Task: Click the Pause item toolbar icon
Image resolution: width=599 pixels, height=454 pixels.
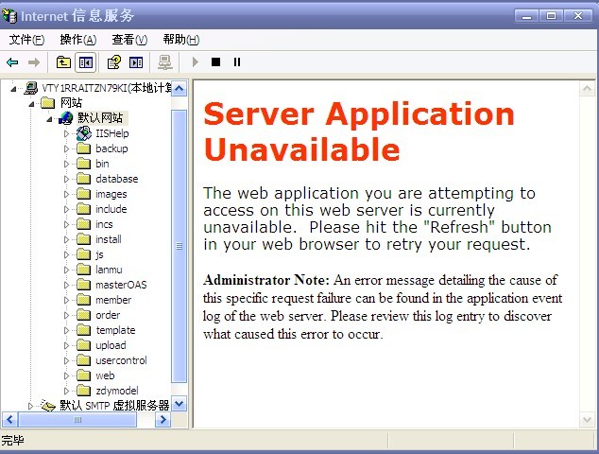Action: click(236, 62)
